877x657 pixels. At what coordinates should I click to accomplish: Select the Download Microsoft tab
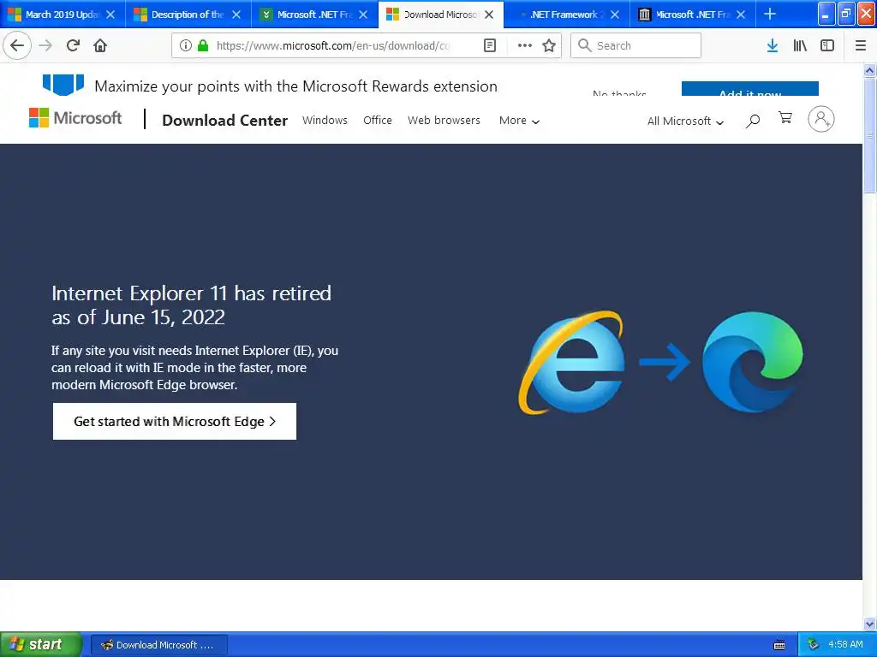tap(439, 15)
